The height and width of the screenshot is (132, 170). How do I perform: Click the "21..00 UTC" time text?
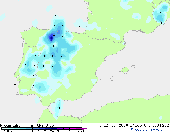[x=140, y=126]
